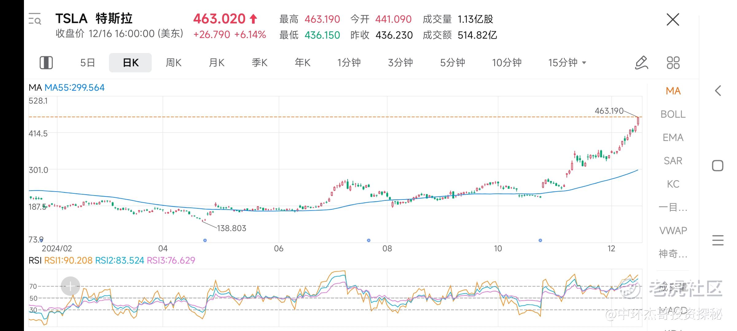Image resolution: width=737 pixels, height=331 pixels.
Task: Close the TSLA chart view
Action: pyautogui.click(x=673, y=20)
